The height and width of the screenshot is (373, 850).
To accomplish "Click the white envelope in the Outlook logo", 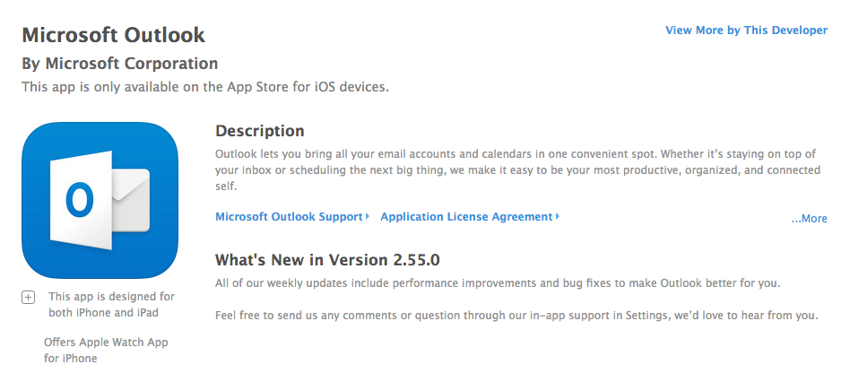I will click(x=131, y=200).
